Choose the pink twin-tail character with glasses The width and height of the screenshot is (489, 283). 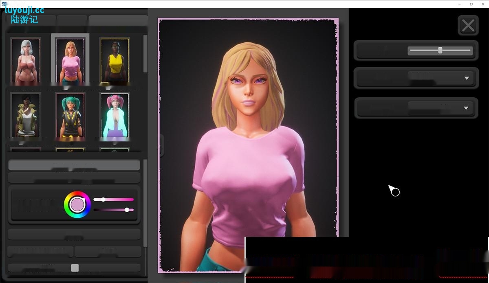click(115, 115)
